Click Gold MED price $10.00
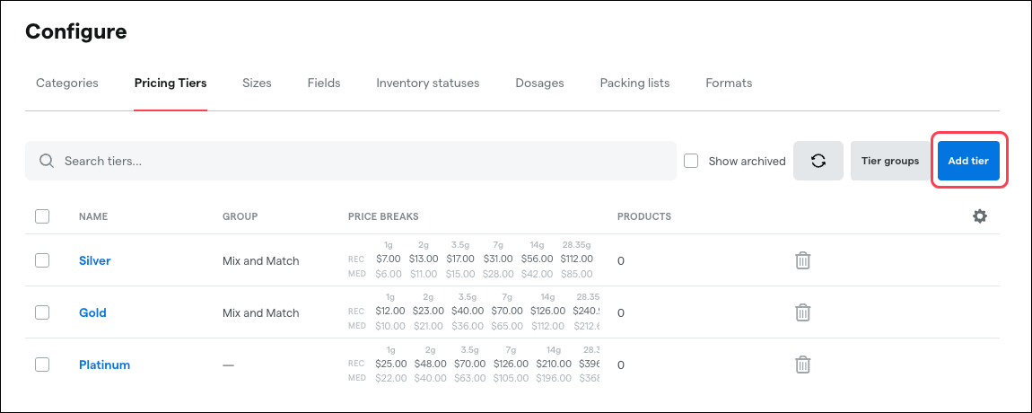Screen dimensions: 1032x413 pos(391,326)
